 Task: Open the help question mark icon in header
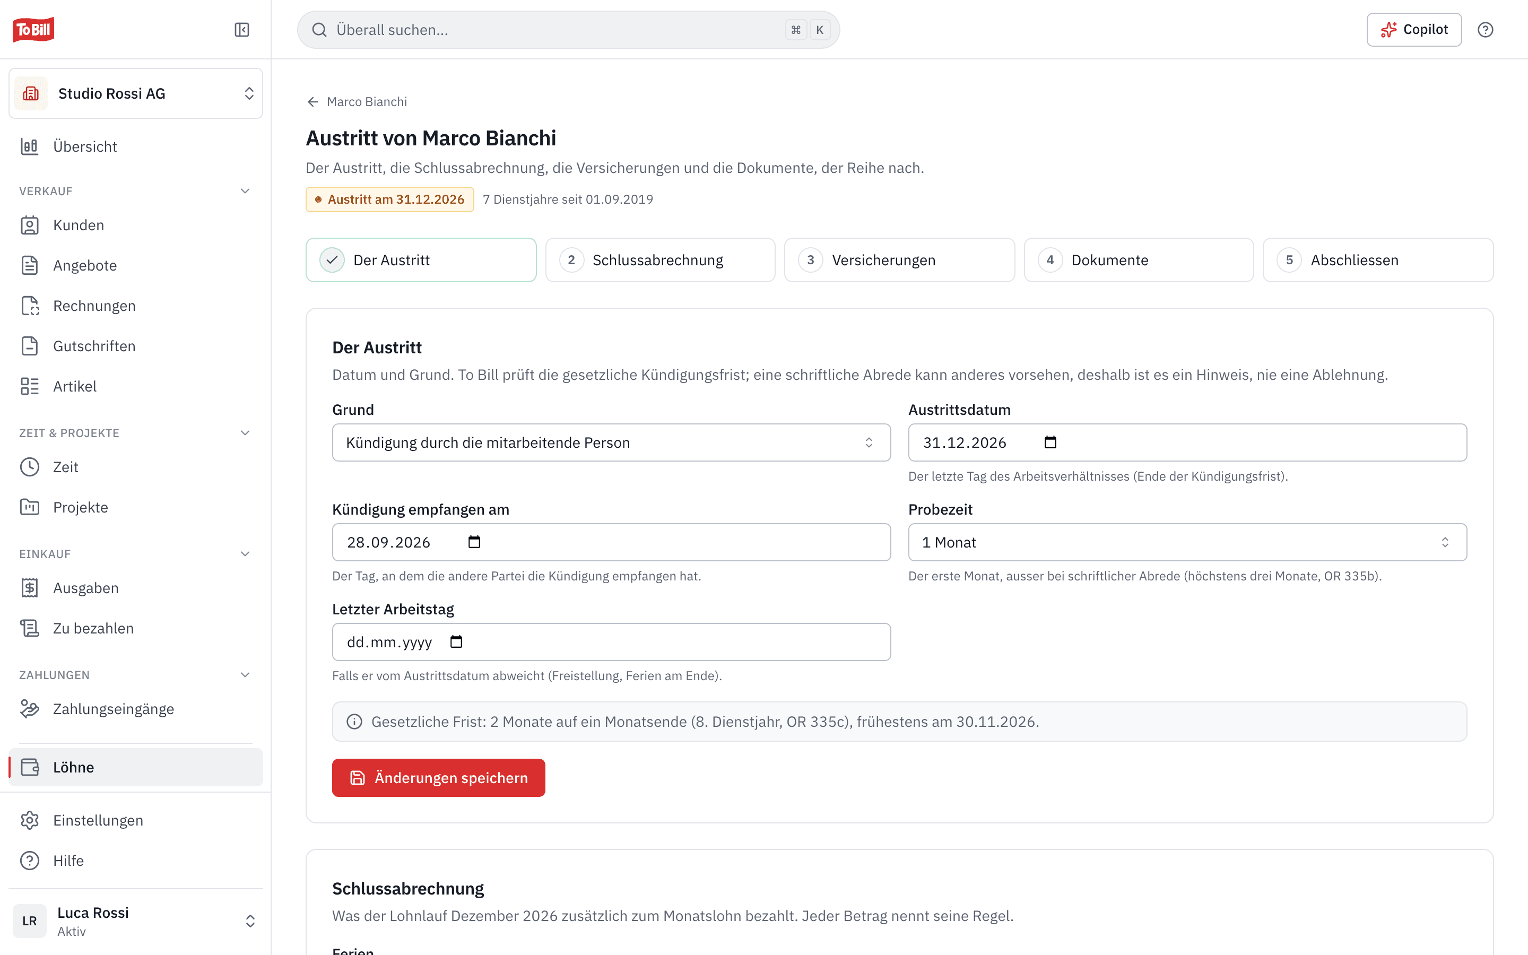(x=1485, y=30)
